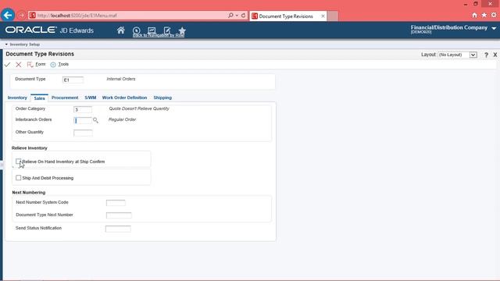Click the Order Category field
This screenshot has width=500, height=281.
83,109
